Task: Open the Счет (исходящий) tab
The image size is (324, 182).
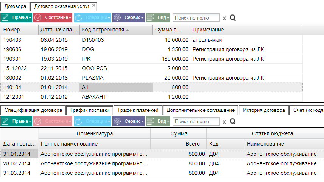Action: click(x=307, y=110)
